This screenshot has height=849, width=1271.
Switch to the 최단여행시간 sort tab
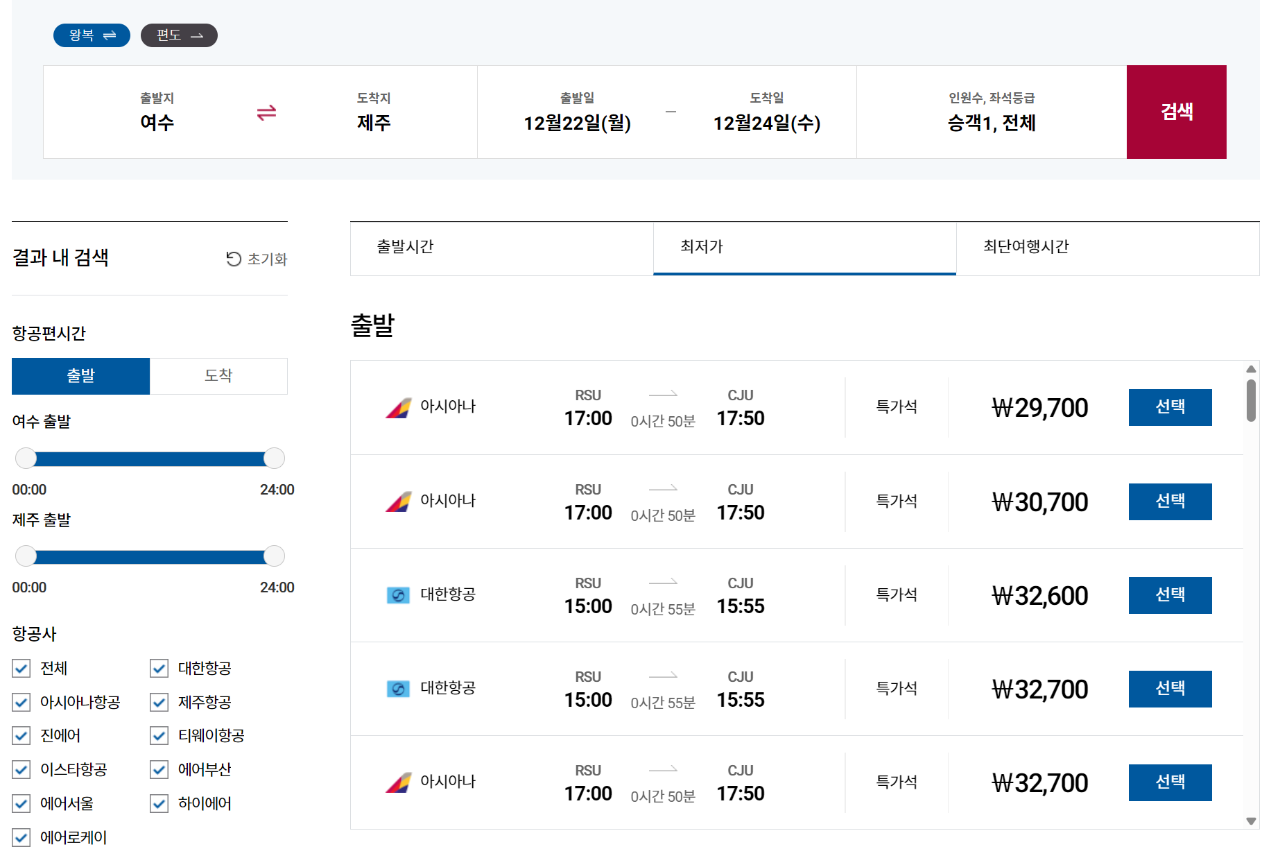point(1107,248)
